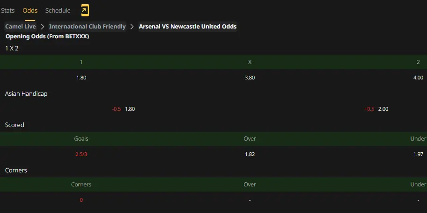This screenshot has height=213, width=427.
Task: Select the Odds tab
Action: (30, 11)
